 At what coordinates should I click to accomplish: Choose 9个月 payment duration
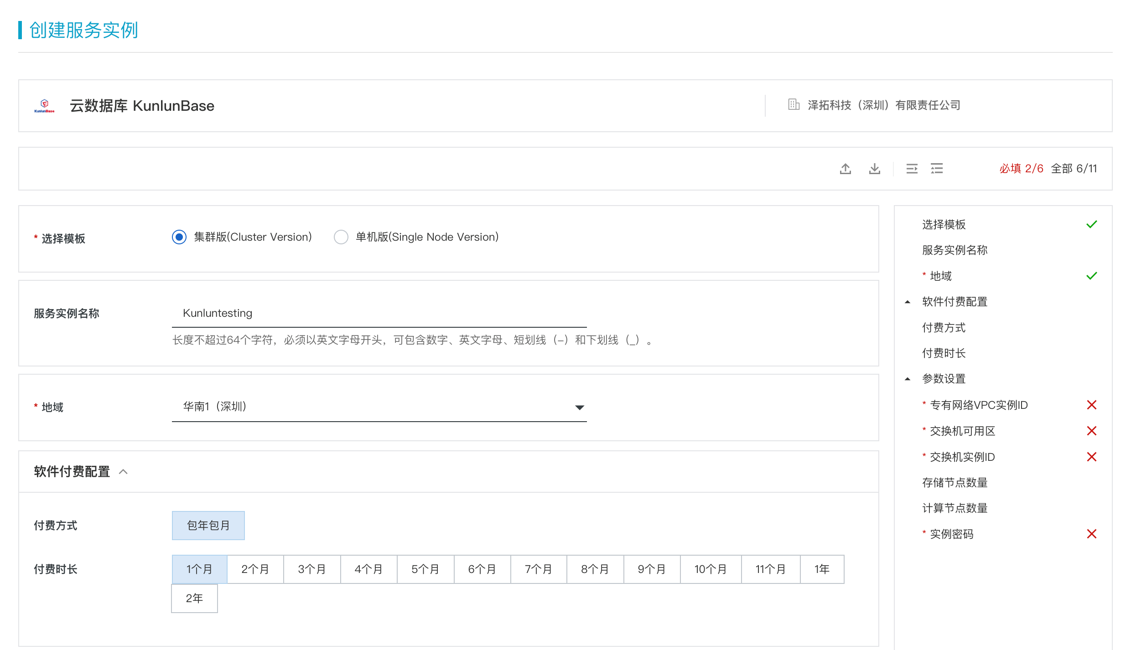[x=652, y=569]
